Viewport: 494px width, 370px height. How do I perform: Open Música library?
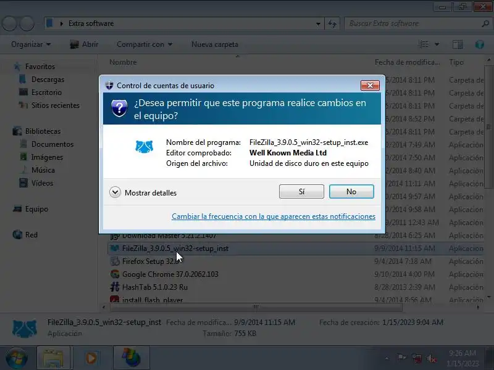43,170
